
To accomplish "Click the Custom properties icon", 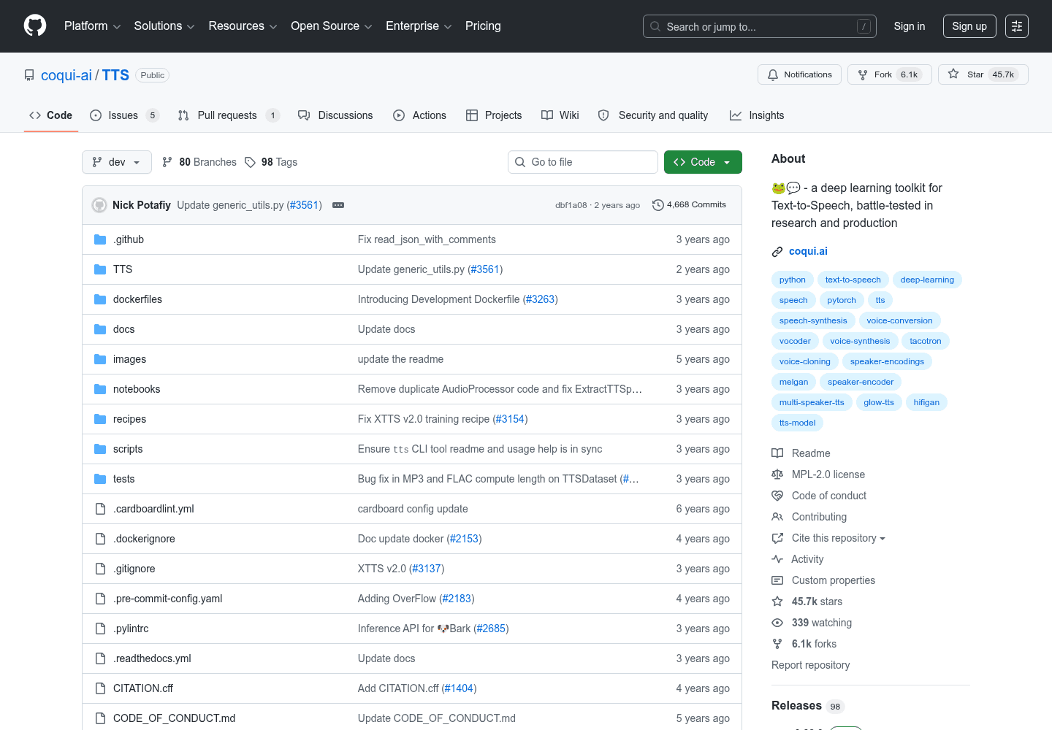I will click(777, 580).
